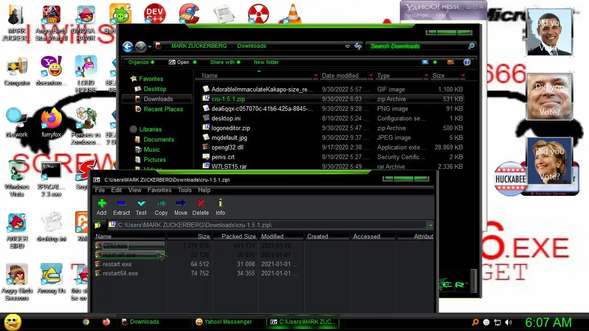Open the View menu in 7-Zip

135,190
